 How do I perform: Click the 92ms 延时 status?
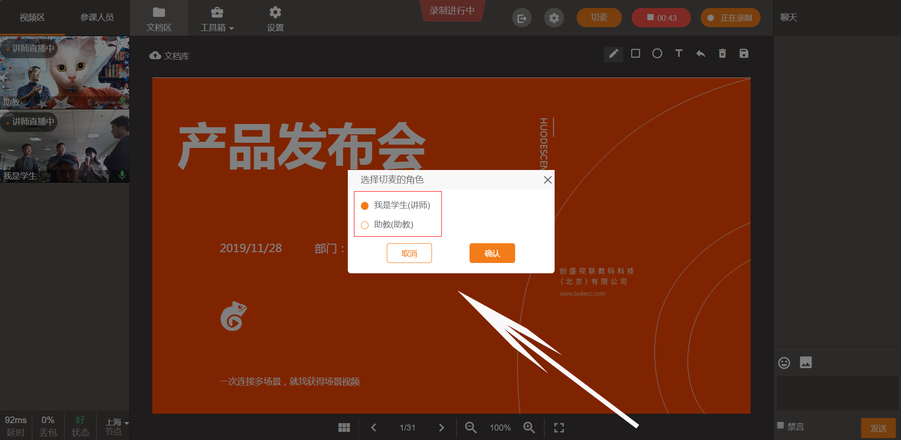coord(16,426)
